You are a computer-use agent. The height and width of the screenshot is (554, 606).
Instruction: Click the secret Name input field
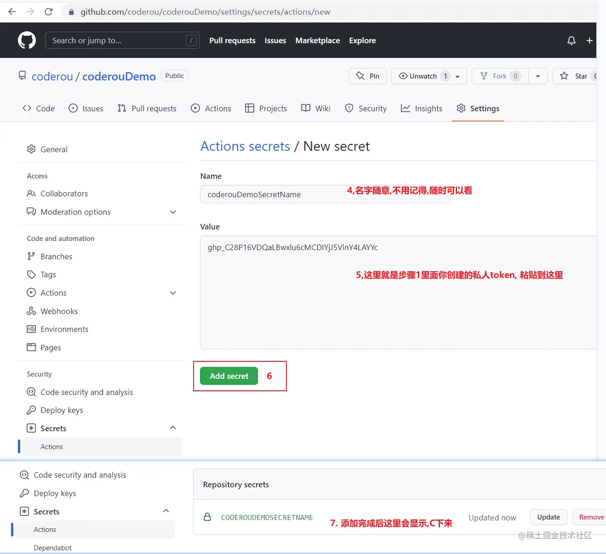coord(325,194)
